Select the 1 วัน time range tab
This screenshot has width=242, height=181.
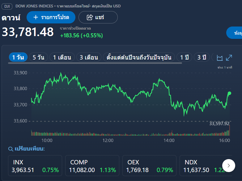click(18, 57)
